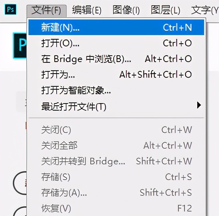Open the 文件(F) menu
This screenshot has height=216, width=219.
pyautogui.click(x=46, y=10)
